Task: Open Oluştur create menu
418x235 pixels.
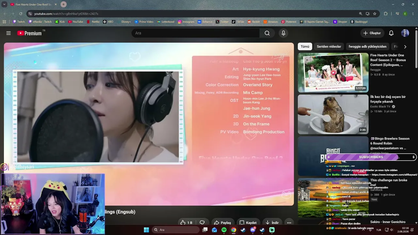Action: click(372, 33)
